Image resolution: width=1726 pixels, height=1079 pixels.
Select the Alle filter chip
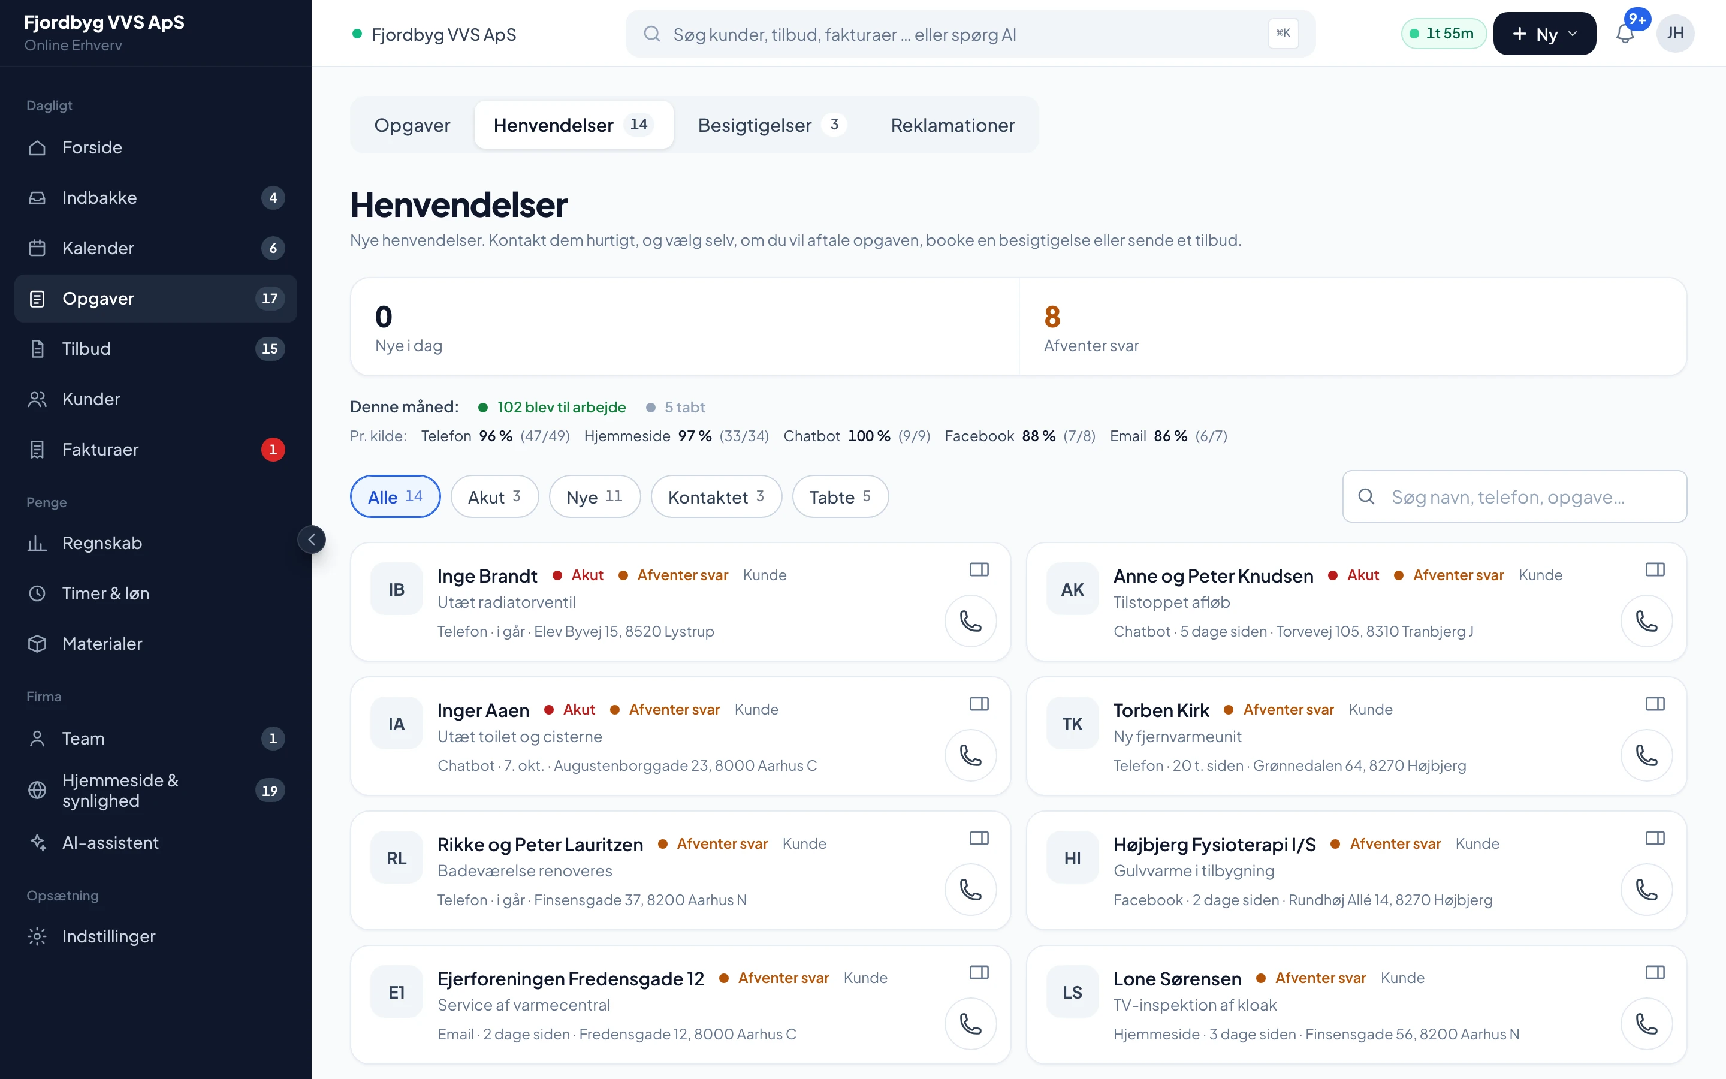(x=395, y=497)
